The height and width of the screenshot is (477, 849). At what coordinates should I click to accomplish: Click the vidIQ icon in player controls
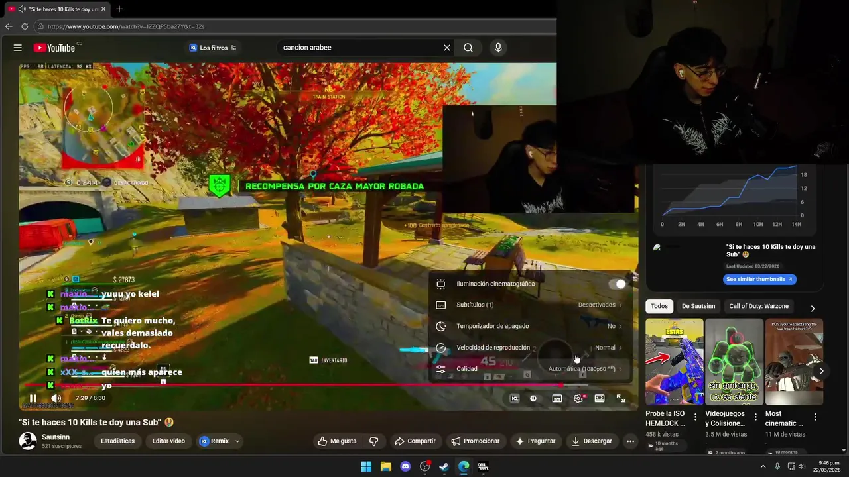(514, 398)
